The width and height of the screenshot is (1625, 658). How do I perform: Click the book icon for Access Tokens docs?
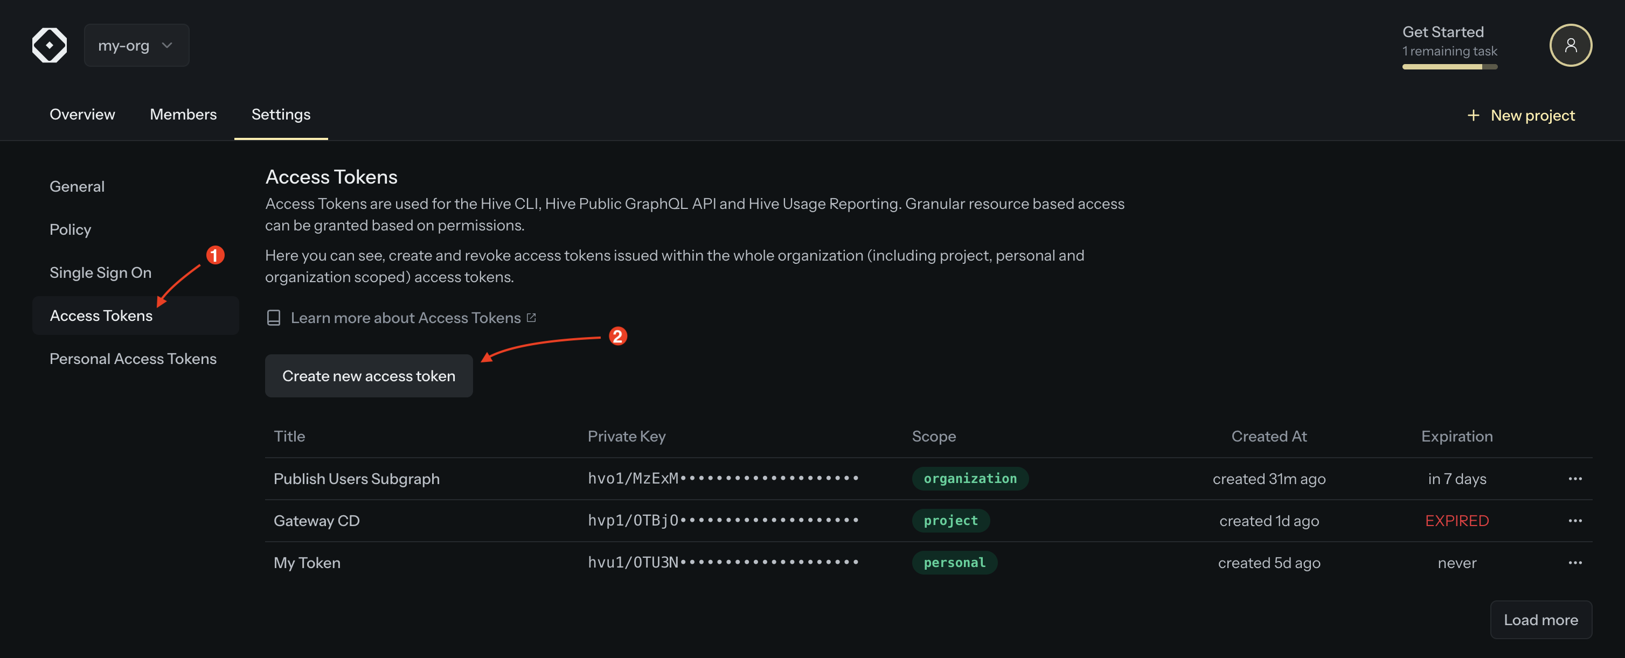pos(274,318)
